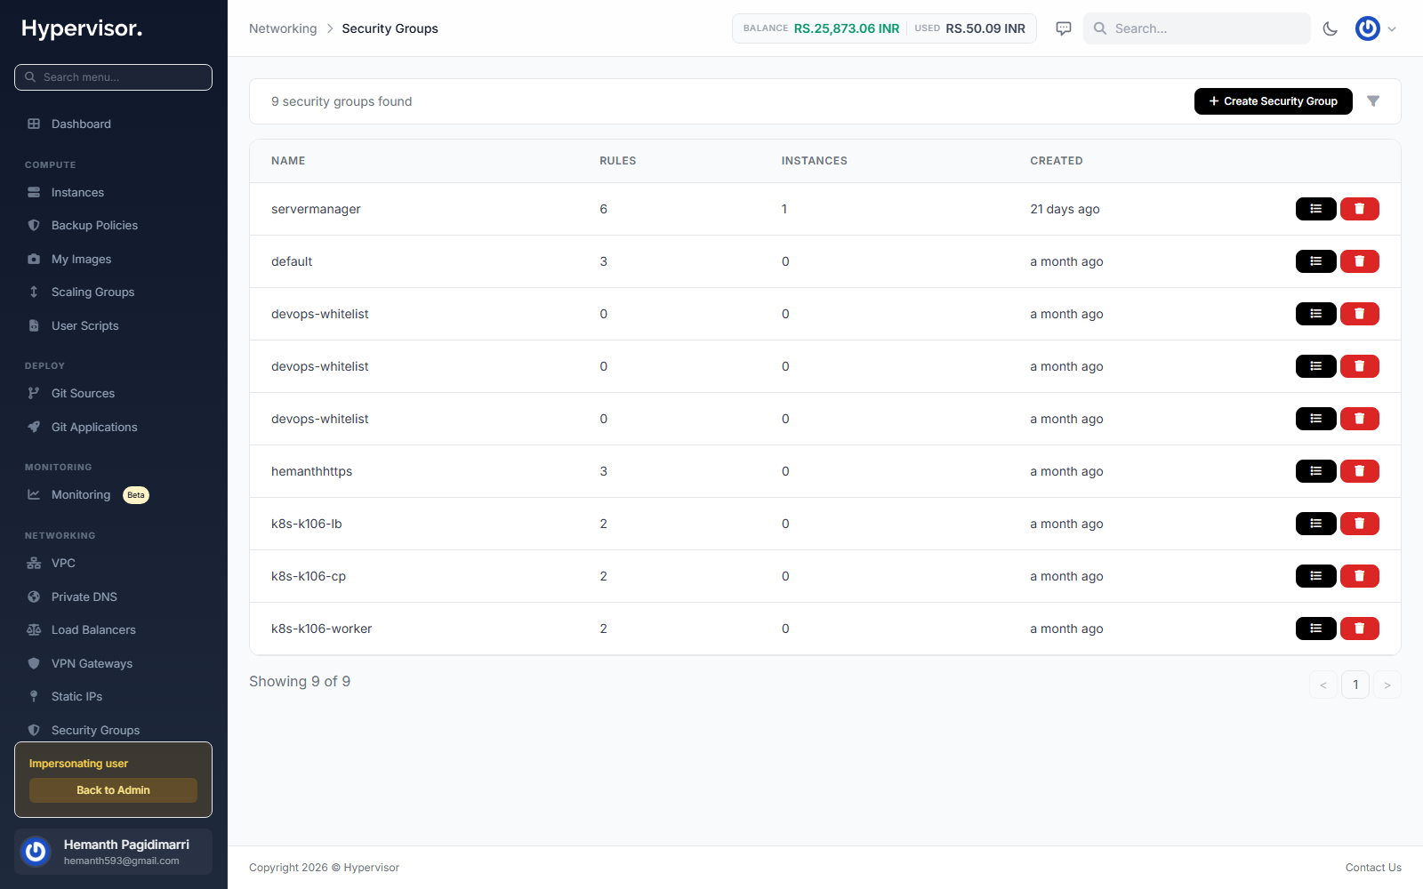The height and width of the screenshot is (889, 1423).
Task: Click the used RS.50.09 INR amount
Action: pyautogui.click(x=985, y=28)
